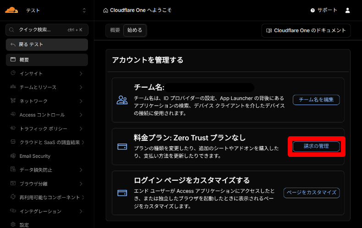The height and width of the screenshot is (228, 362).
Task: Click the card icon beside ログイン ページをカスタマイズする
Action: [x=122, y=193]
